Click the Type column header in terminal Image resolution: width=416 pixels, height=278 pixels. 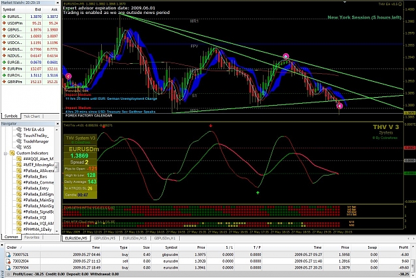pyautogui.click(x=116, y=247)
